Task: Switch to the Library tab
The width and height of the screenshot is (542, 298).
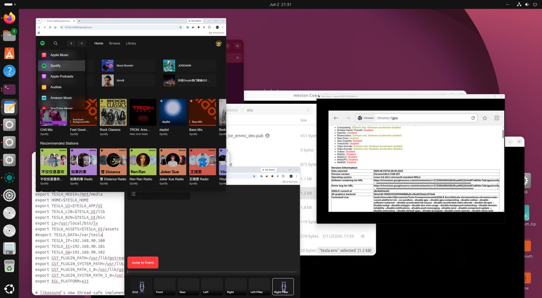Action: pyautogui.click(x=131, y=43)
